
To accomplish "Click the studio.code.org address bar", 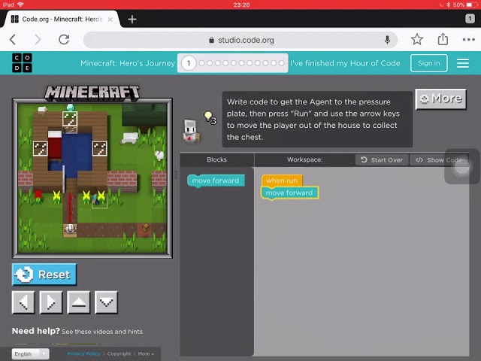I will pos(240,40).
